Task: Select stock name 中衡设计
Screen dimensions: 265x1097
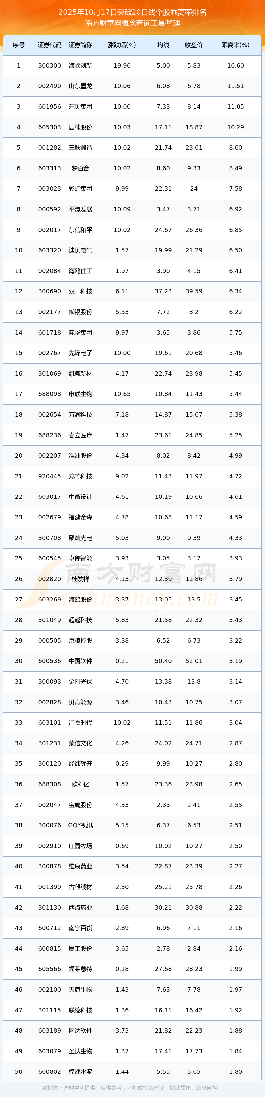Action: [x=80, y=496]
